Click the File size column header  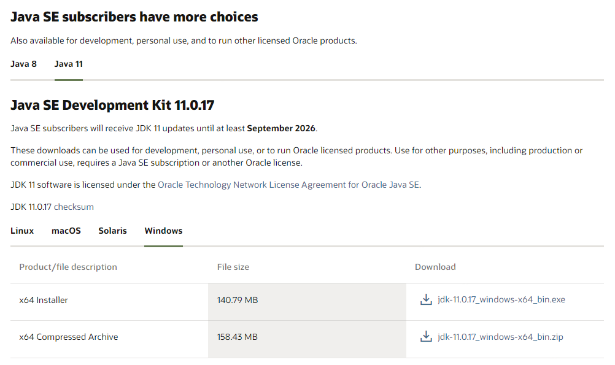(233, 267)
